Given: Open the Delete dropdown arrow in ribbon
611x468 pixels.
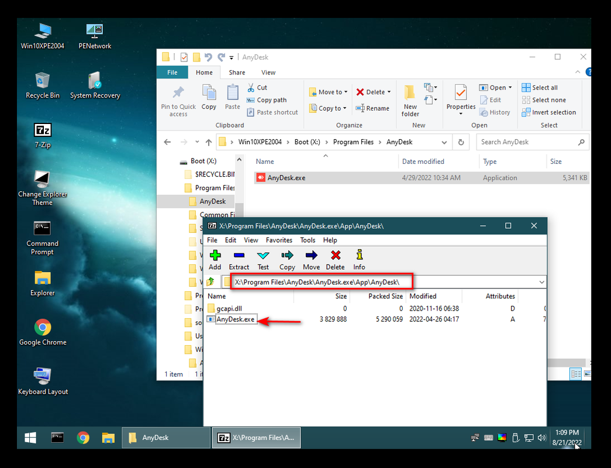Looking at the screenshot, I should (389, 92).
